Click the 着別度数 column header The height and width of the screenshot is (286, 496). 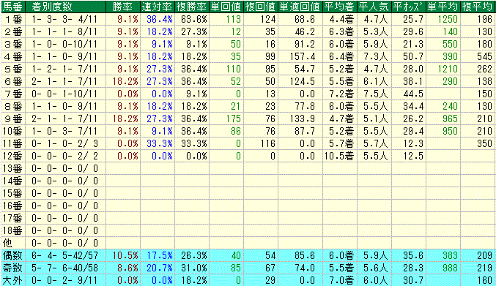tap(65, 7)
